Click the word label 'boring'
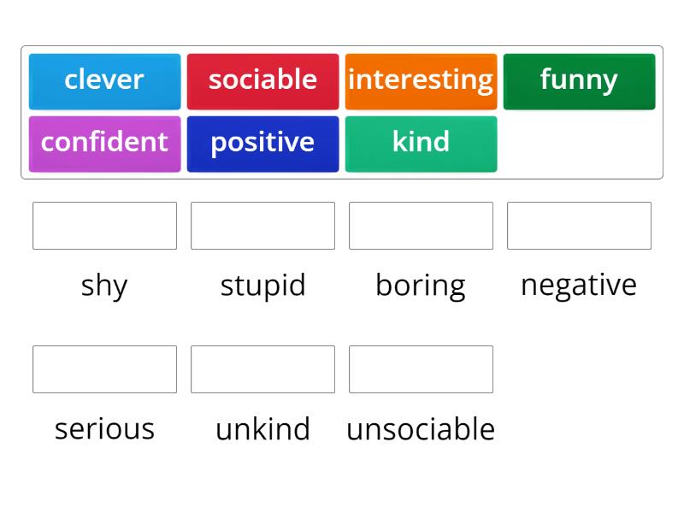Image resolution: width=684 pixels, height=513 pixels. point(421,286)
